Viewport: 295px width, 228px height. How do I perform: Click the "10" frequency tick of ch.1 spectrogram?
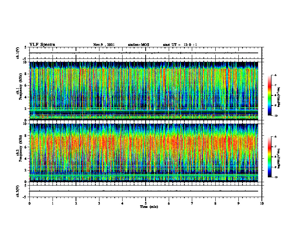pos(25,62)
